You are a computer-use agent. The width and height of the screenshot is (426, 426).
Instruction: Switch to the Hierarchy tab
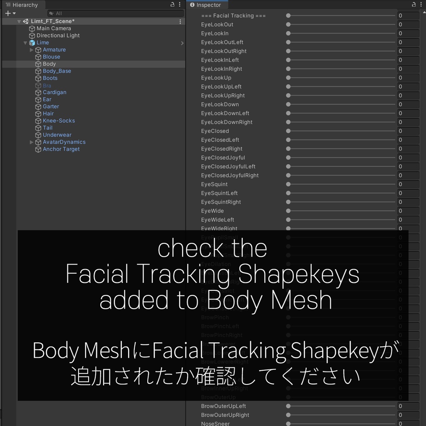(x=26, y=5)
